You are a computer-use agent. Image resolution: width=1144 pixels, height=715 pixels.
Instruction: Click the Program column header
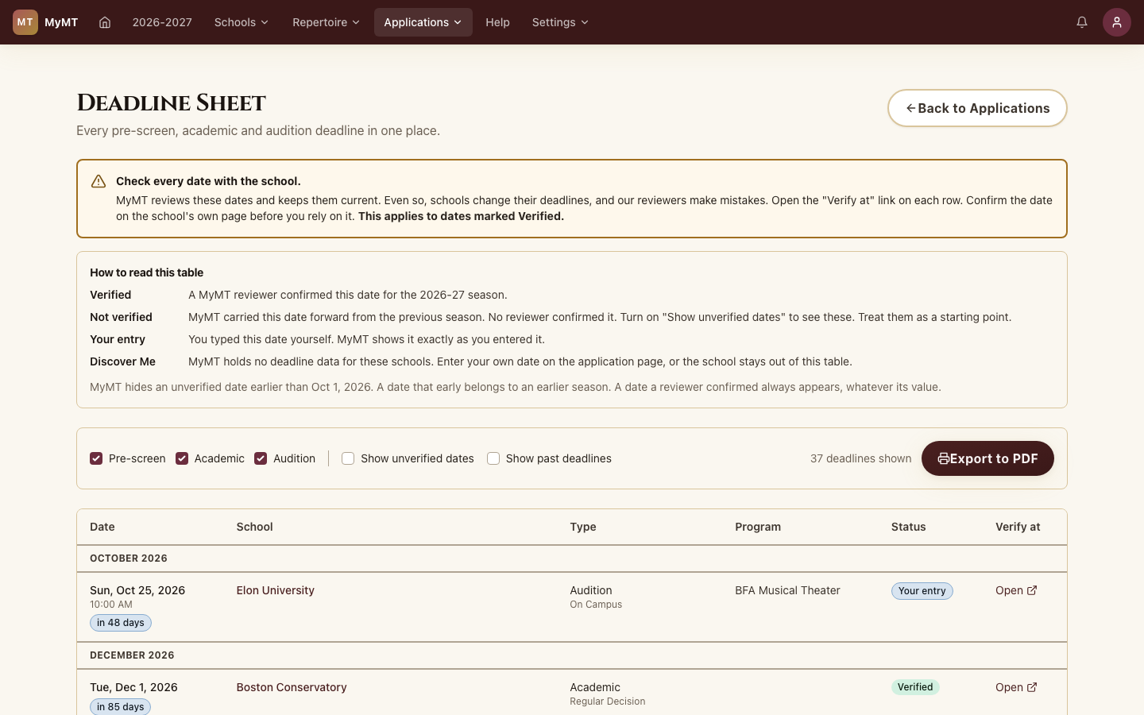pos(758,527)
